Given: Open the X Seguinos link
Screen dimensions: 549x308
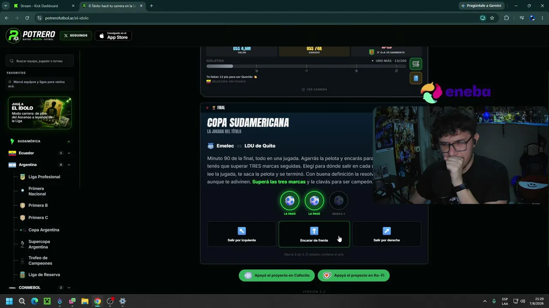Looking at the screenshot, I should click(x=75, y=36).
